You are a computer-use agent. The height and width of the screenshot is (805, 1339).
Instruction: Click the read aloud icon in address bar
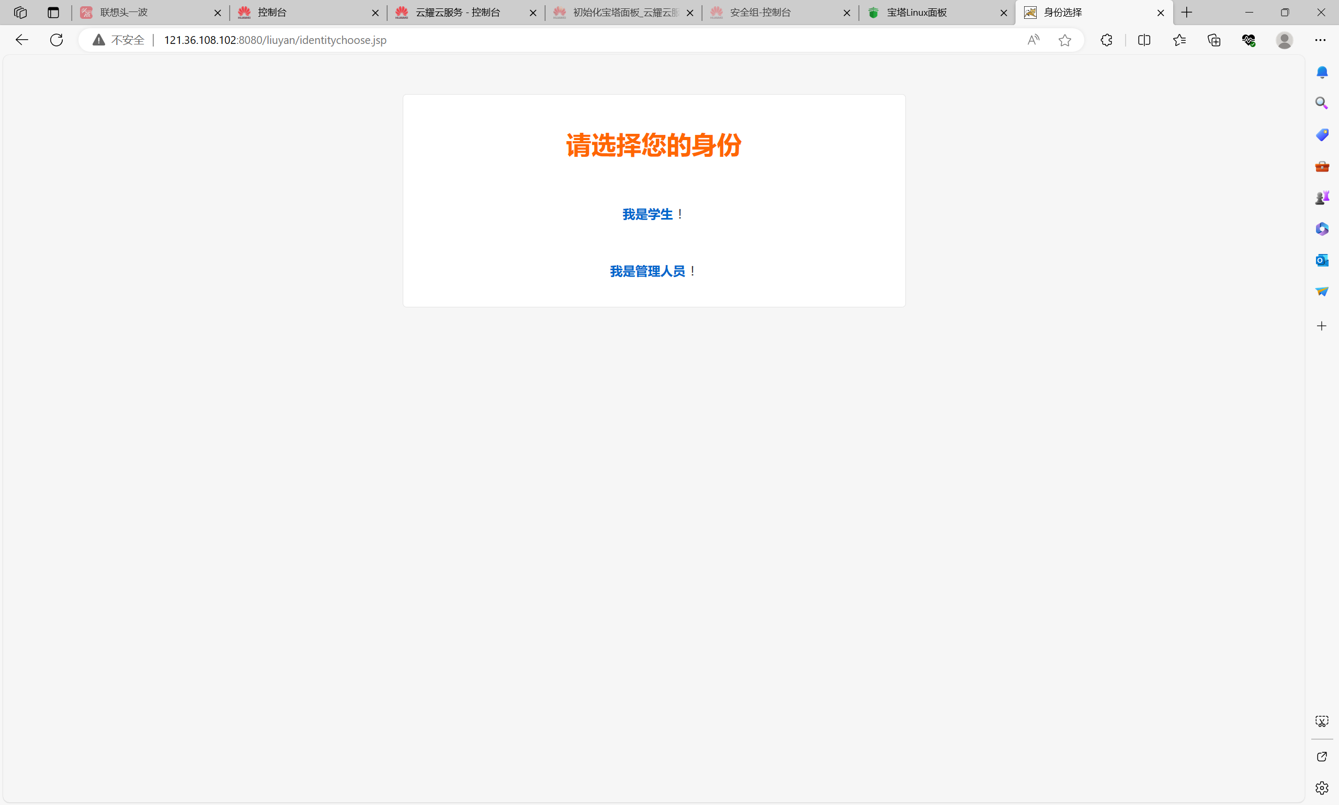(1033, 40)
